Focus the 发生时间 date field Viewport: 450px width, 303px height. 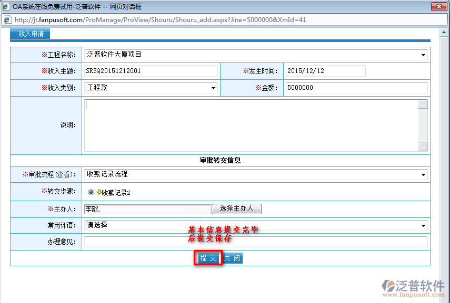[325, 71]
